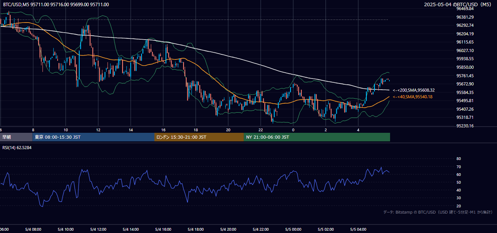497x233 pixels.
Task: Click price axis value 95584.35
Action: click(x=465, y=92)
